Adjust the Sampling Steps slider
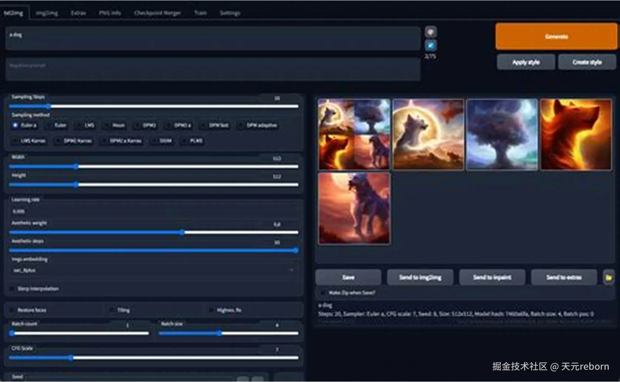The image size is (620, 382). click(154, 106)
